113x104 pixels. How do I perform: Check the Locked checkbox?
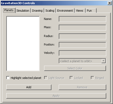click(x=71, y=78)
